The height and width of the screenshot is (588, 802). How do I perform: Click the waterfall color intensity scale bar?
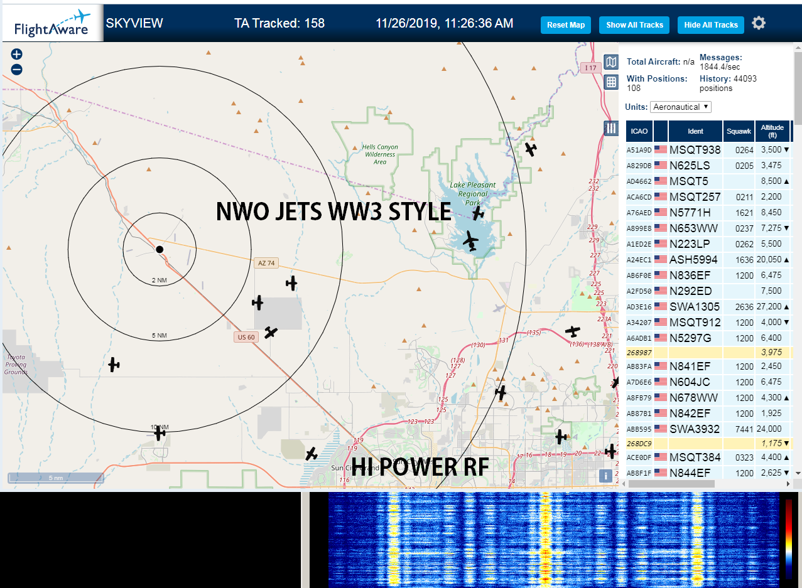789,539
